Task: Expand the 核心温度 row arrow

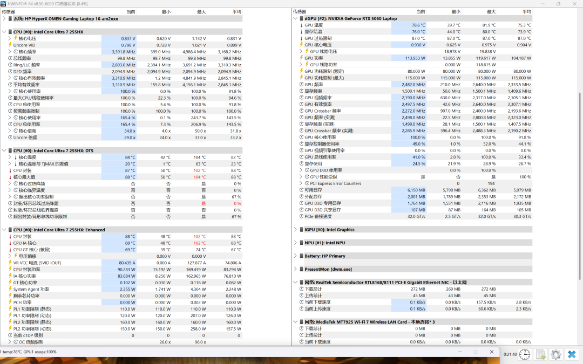Action: point(10,157)
